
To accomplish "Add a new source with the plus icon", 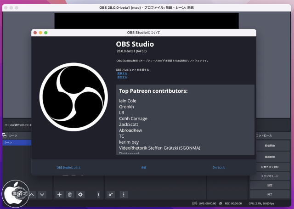I will tap(59, 195).
